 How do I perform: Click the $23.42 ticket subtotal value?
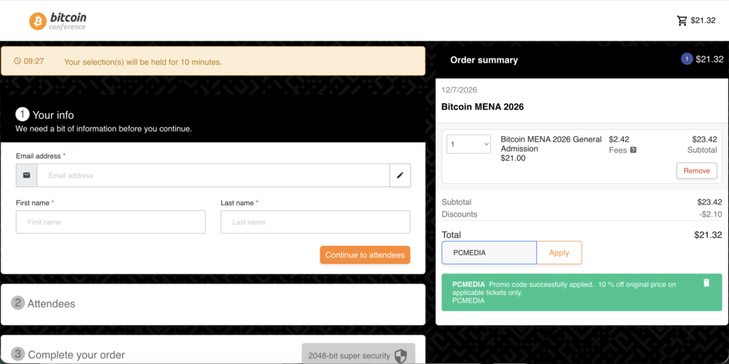(x=704, y=139)
